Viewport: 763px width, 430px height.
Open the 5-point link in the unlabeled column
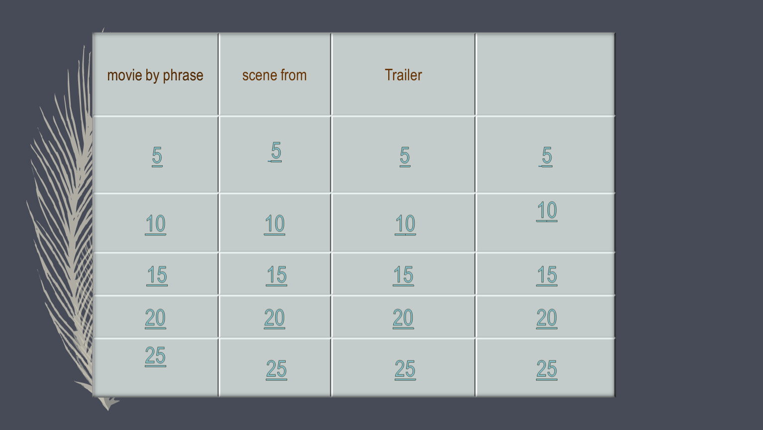click(x=546, y=156)
